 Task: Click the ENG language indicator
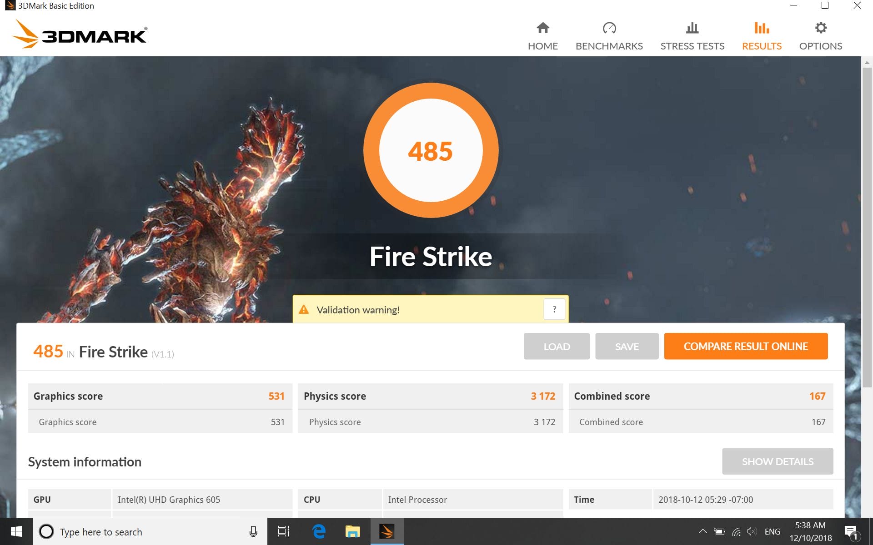pyautogui.click(x=772, y=531)
